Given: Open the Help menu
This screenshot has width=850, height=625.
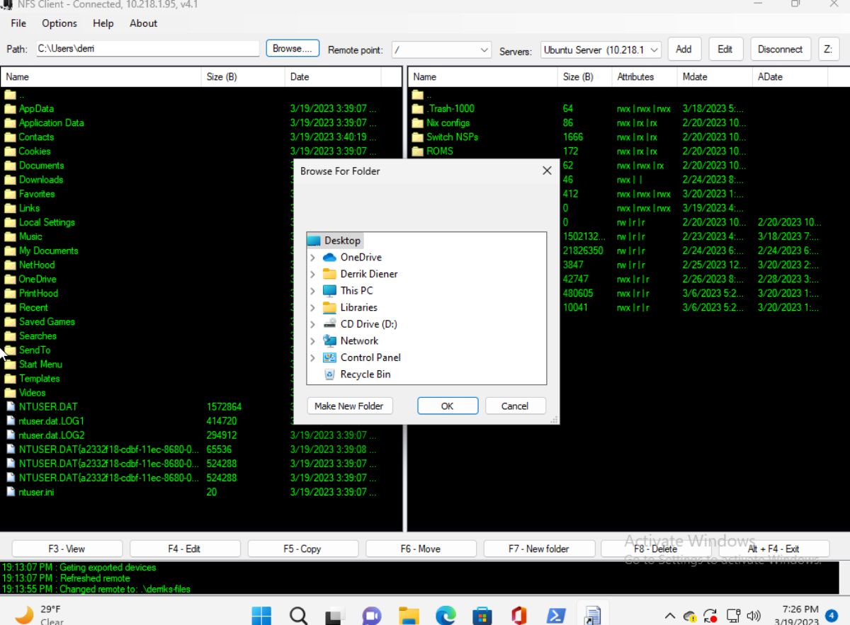Looking at the screenshot, I should pyautogui.click(x=103, y=23).
